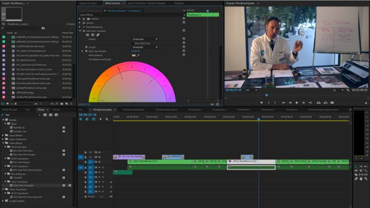Toggle Show Split View checkbox
Screen dimensions: 370x208
point(133,44)
